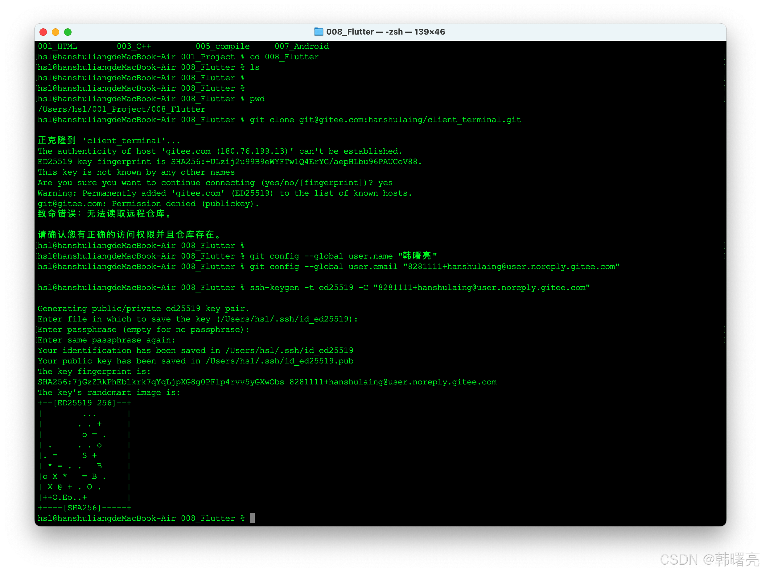This screenshot has width=761, height=572.
Task: Click 'Your public key has been saved' line
Action: coord(195,361)
